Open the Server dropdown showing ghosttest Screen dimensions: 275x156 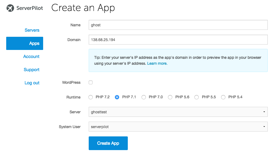pos(178,112)
